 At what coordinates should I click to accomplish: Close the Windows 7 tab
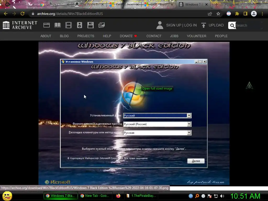(x=206, y=4)
